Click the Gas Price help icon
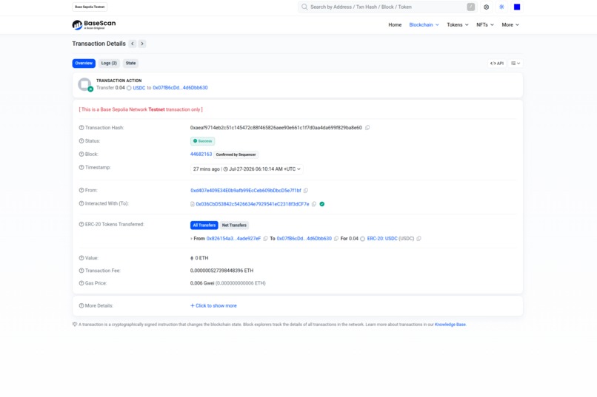The image size is (597, 397). pyautogui.click(x=81, y=283)
